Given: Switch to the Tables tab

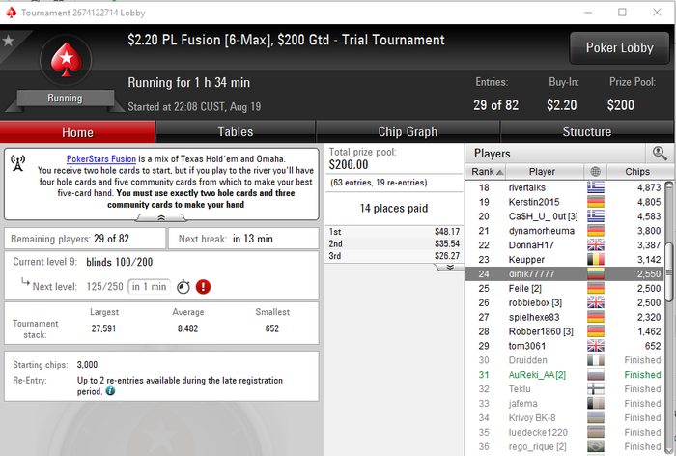Looking at the screenshot, I should click(236, 131).
